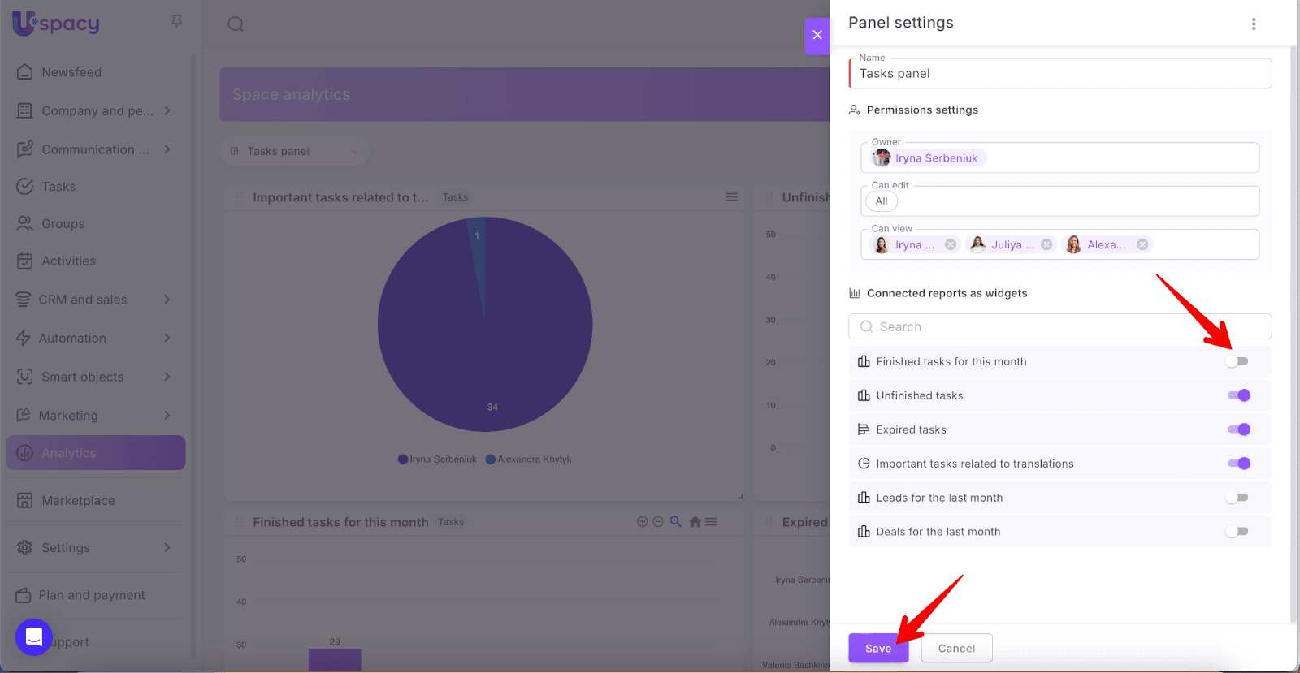Turn on Leads for the last month
The image size is (1300, 673).
[x=1237, y=498]
